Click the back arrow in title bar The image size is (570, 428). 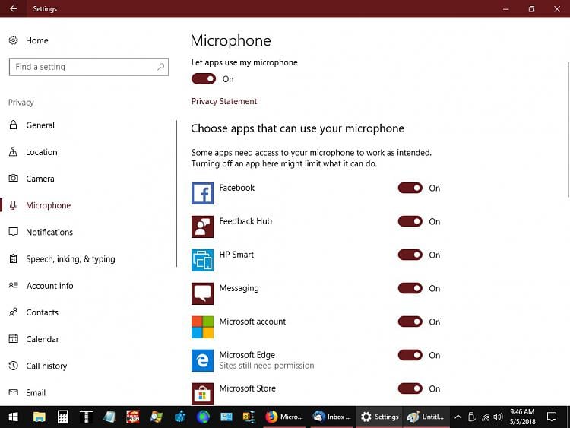coord(13,8)
